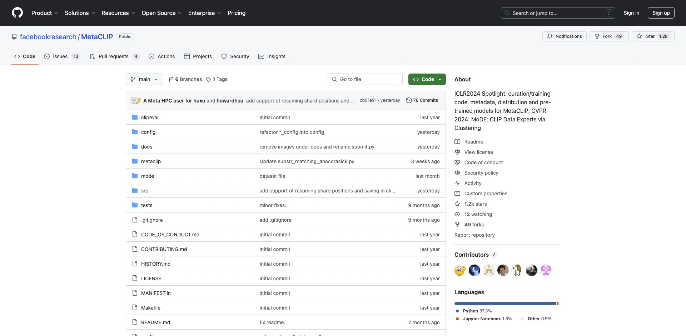Open the config folder
The height and width of the screenshot is (336, 686).
point(148,132)
